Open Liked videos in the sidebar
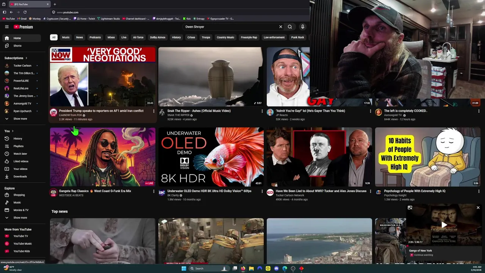The width and height of the screenshot is (485, 273). 21,161
